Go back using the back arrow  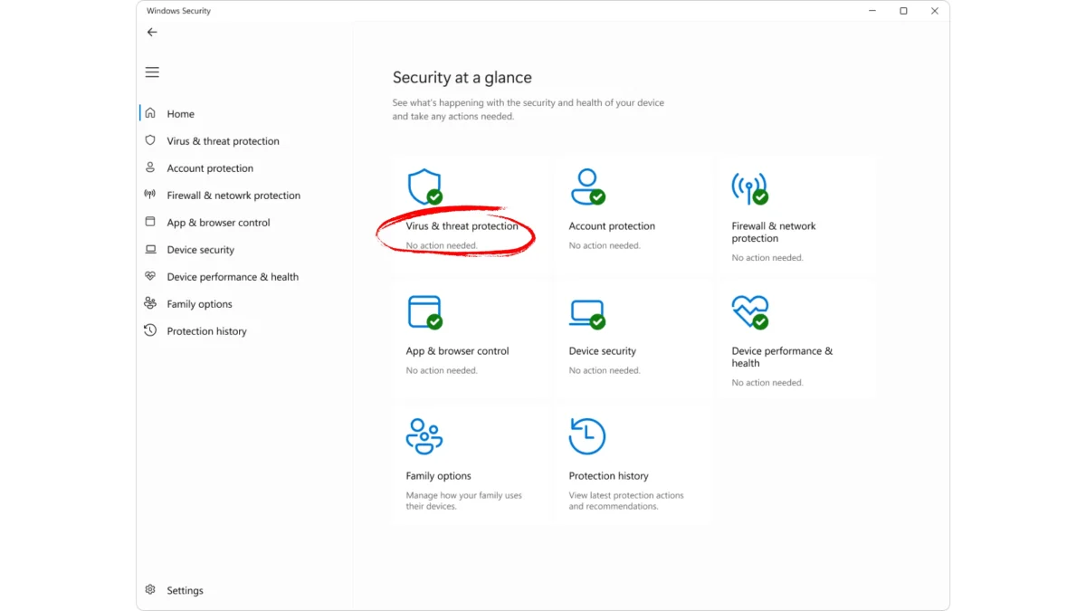tap(152, 33)
